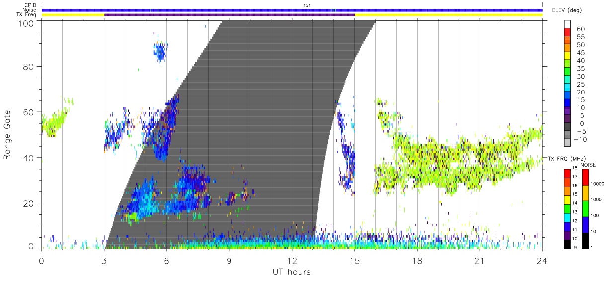The image size is (610, 282).
Task: Click UT hours tick label 3
Action: pyautogui.click(x=104, y=261)
